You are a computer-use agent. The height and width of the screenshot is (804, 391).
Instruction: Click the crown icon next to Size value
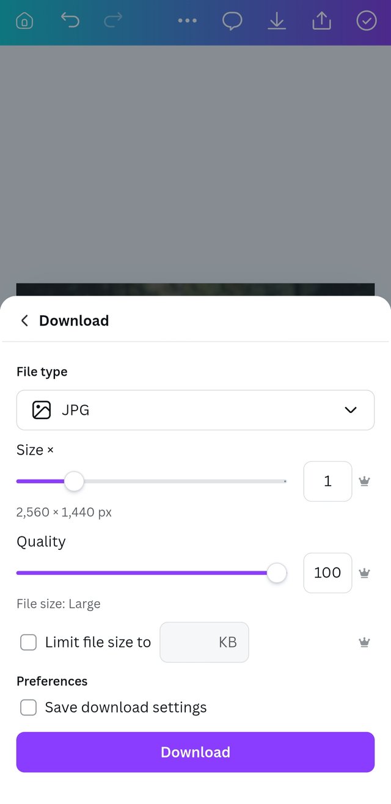point(365,481)
